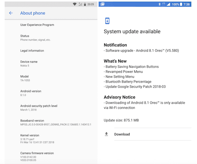
Task: Select Camera firmware version entry
Action: pos(51,156)
